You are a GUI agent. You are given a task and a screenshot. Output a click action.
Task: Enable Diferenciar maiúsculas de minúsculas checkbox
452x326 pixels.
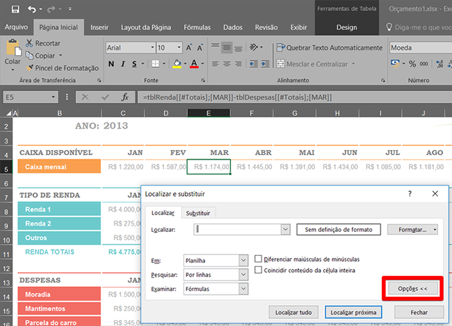tap(258, 259)
